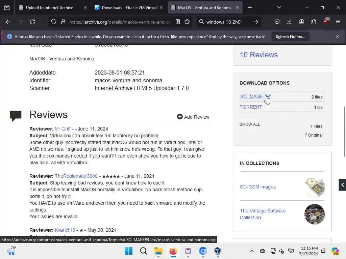Select MacOS Ventura and Sonoma tab
346x259 pixels.
pyautogui.click(x=204, y=8)
